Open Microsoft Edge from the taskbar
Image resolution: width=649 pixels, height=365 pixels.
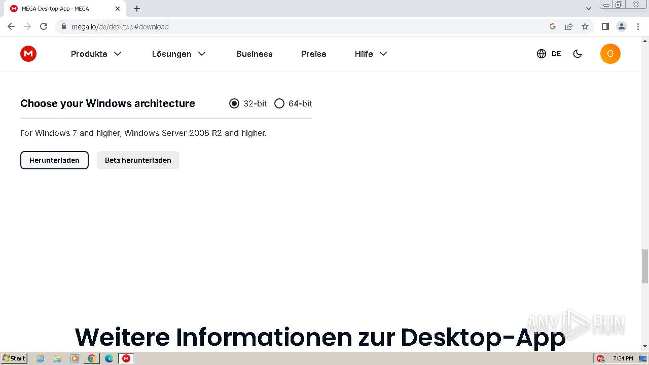pyautogui.click(x=109, y=358)
